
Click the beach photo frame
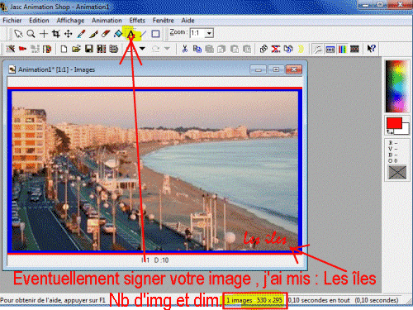pos(154,171)
